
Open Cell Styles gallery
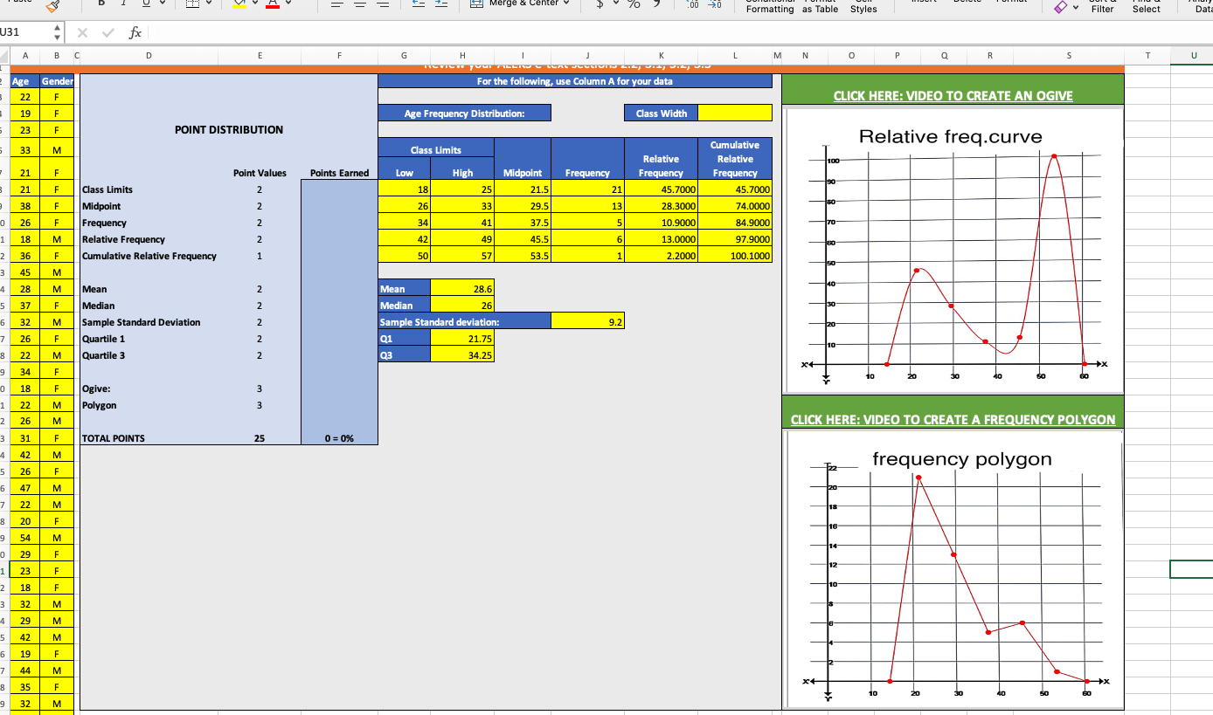point(862,7)
